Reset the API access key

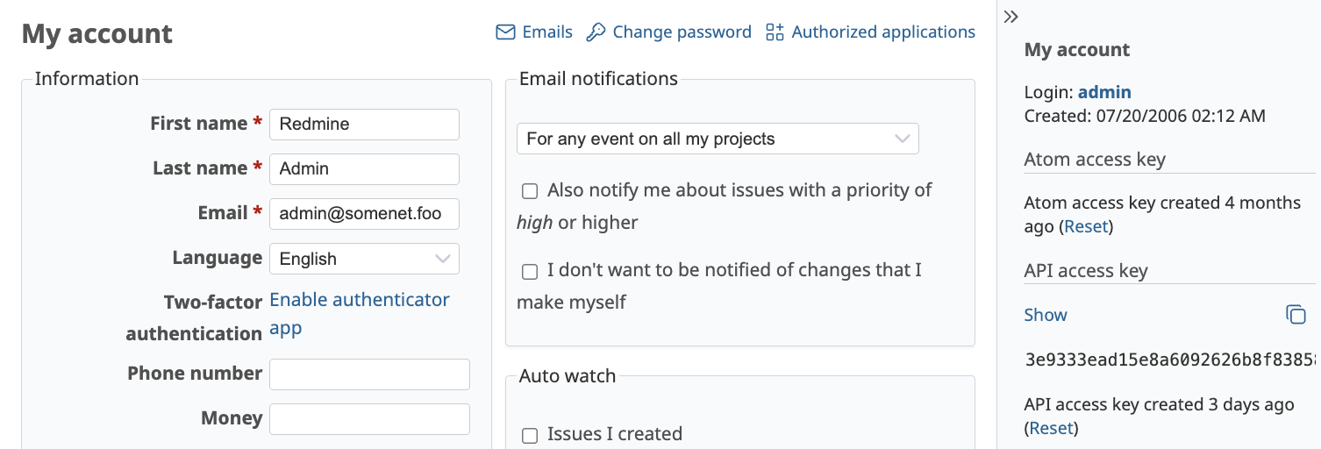click(x=1051, y=428)
